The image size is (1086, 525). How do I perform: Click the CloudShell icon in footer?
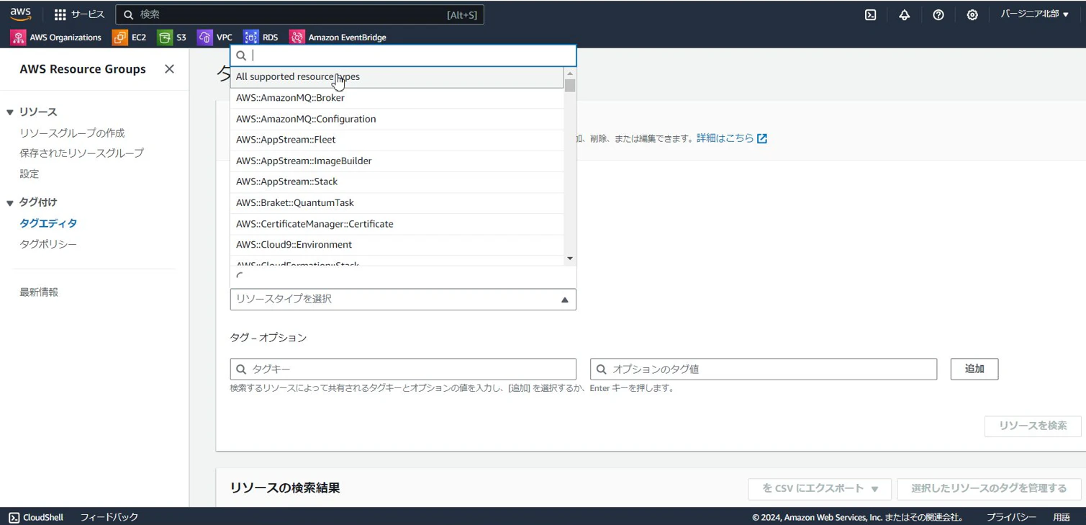14,517
